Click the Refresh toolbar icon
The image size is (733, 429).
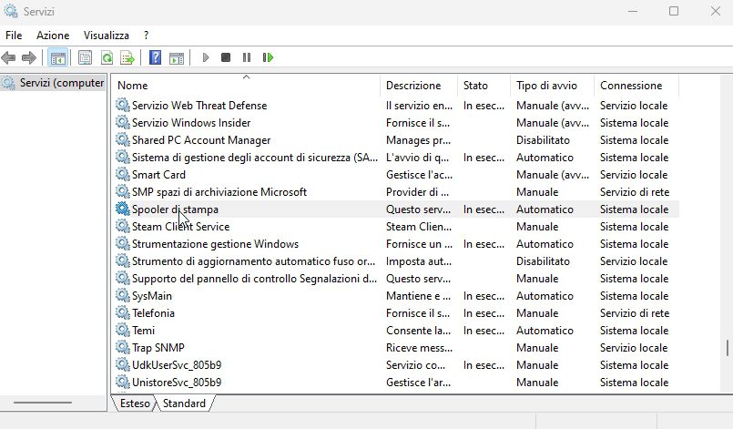point(107,58)
